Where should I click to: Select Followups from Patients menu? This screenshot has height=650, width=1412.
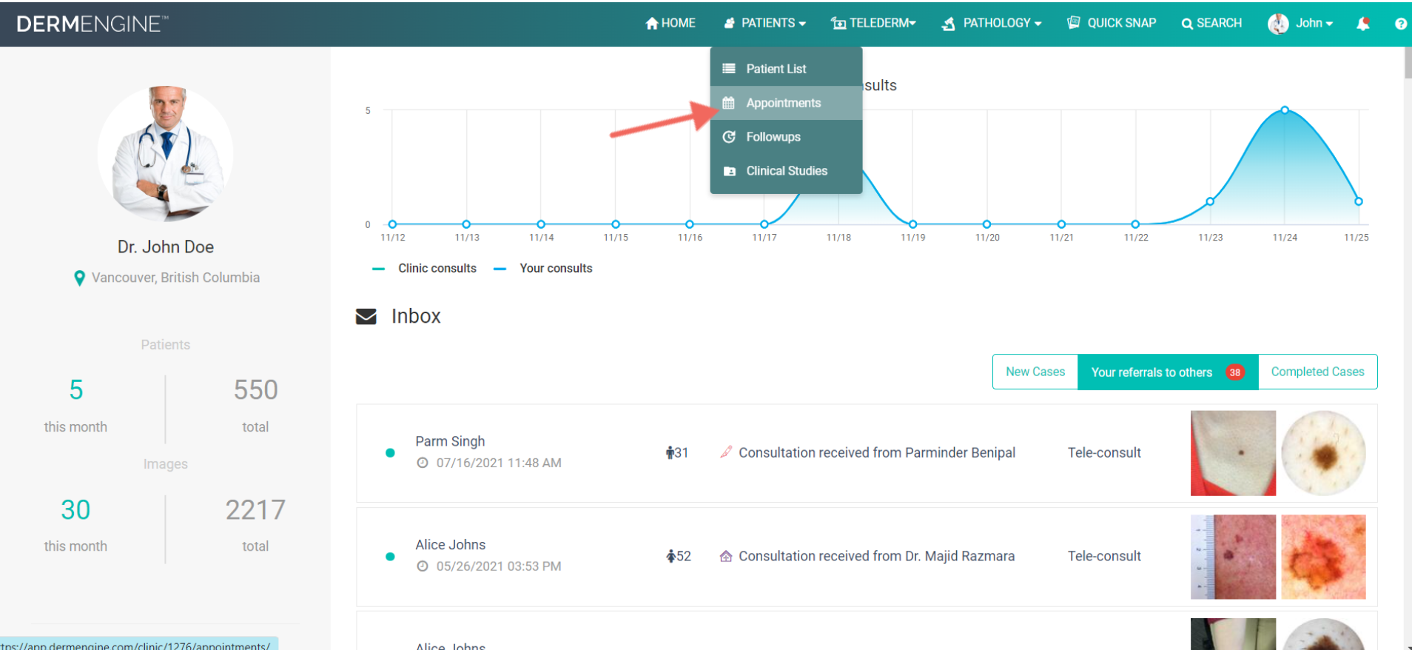786,137
